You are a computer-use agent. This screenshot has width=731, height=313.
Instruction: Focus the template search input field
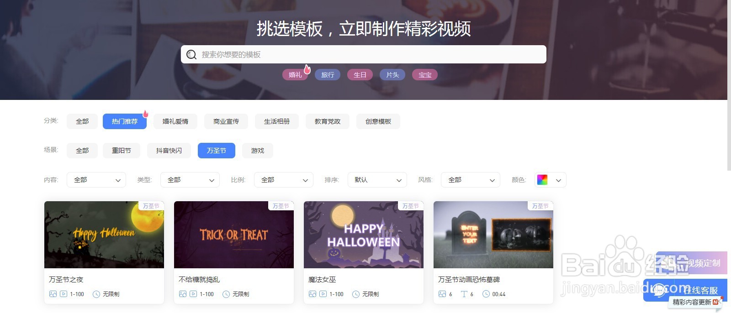[363, 54]
